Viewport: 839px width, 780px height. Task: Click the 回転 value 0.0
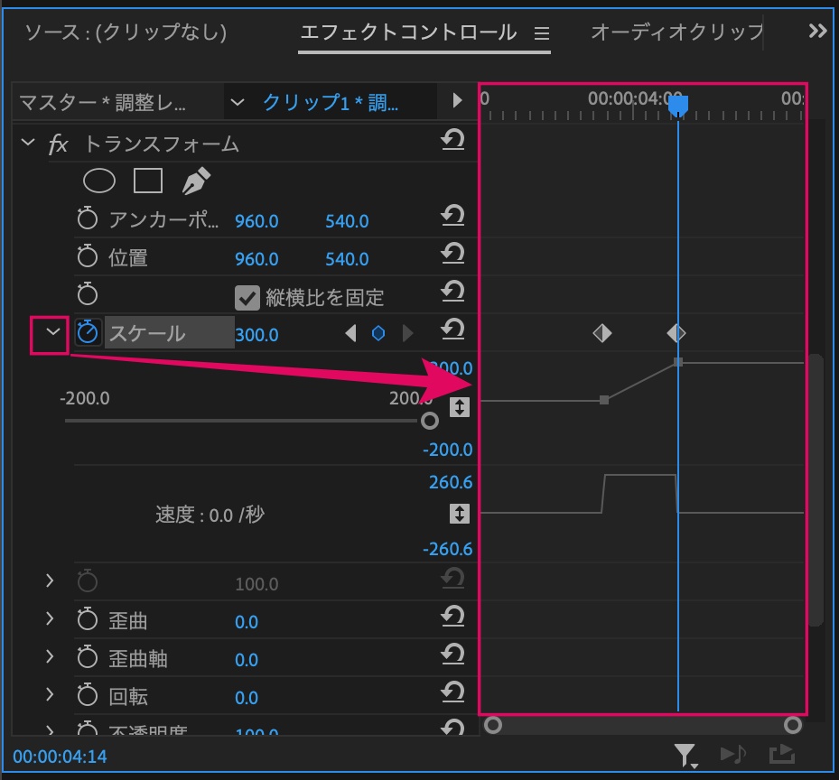(x=247, y=698)
